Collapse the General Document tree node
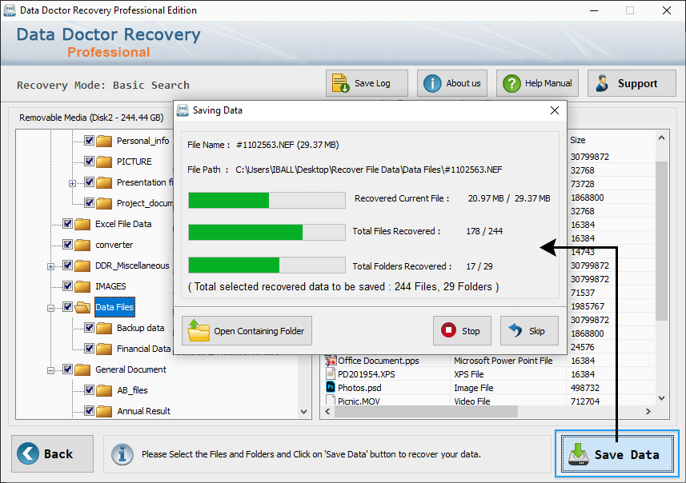The image size is (686, 483). 50,370
